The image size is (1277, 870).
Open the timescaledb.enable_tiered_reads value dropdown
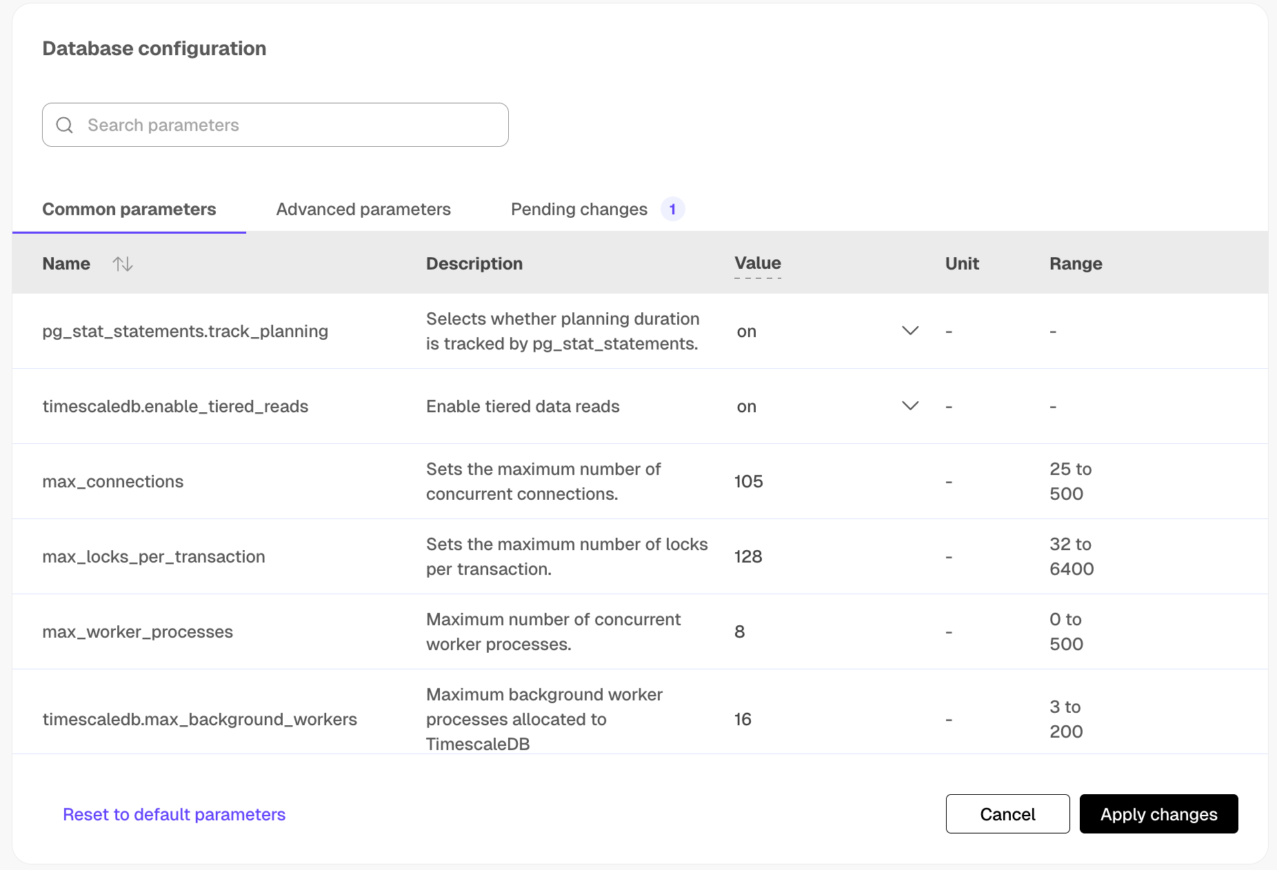pyautogui.click(x=910, y=406)
